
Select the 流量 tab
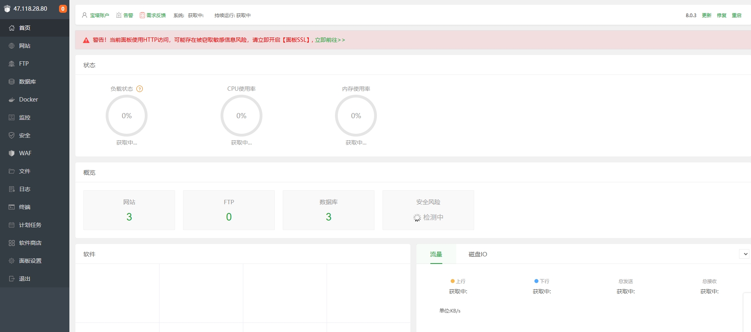[436, 254]
